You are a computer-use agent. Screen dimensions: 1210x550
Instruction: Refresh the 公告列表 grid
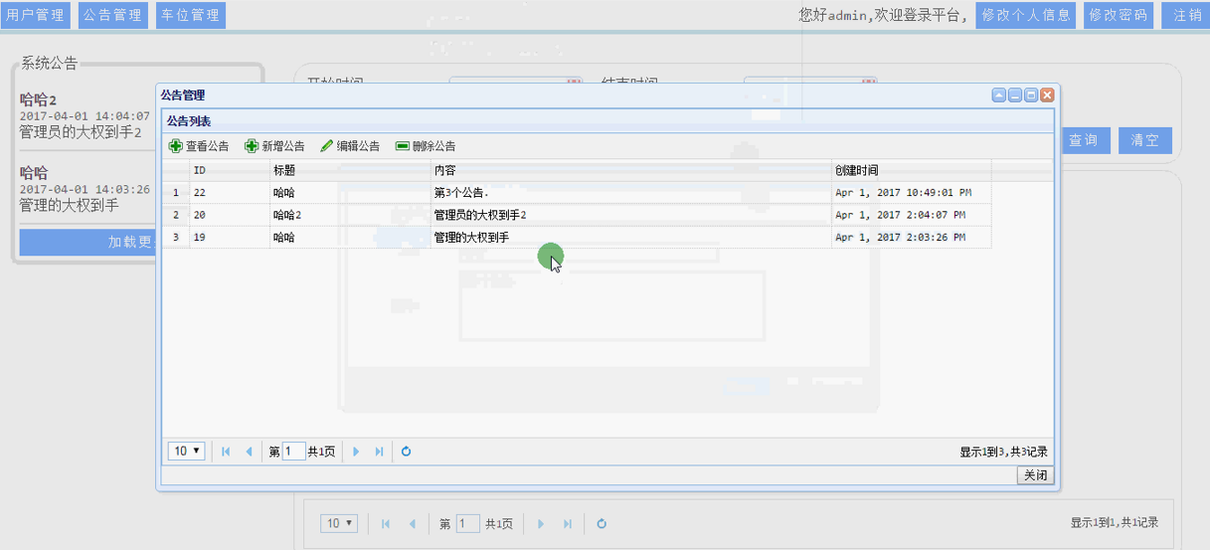coord(406,452)
